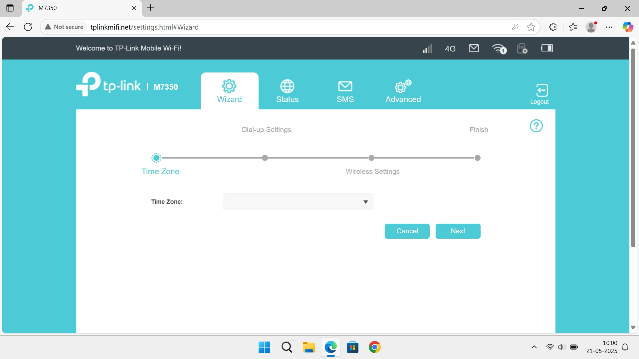The height and width of the screenshot is (359, 639).
Task: Click the Finish step dot
Action: [x=478, y=158]
